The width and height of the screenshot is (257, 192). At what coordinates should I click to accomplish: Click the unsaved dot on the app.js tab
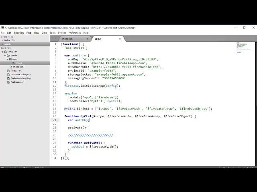(120, 39)
